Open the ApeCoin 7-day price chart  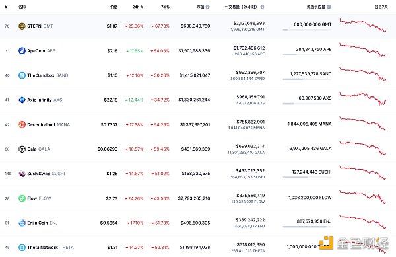coord(362,50)
